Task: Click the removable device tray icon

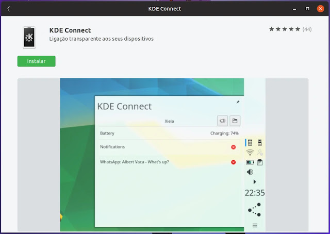Action: click(x=260, y=143)
